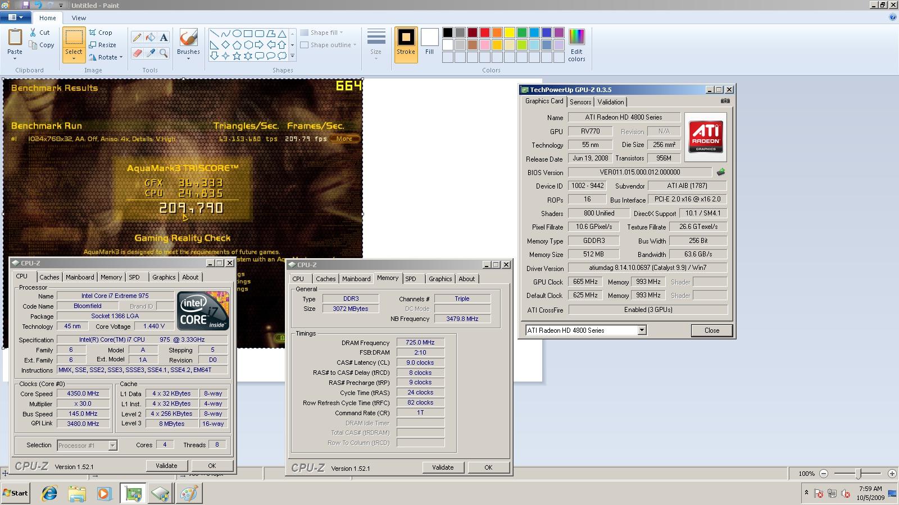Open the Size line thickness dropdown
Image resolution: width=899 pixels, height=505 pixels.
click(x=376, y=44)
